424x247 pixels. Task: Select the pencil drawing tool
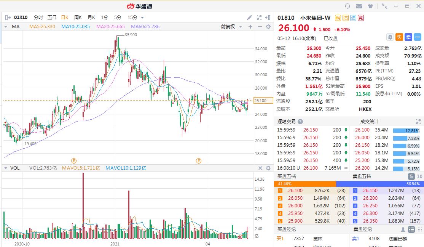click(x=249, y=18)
